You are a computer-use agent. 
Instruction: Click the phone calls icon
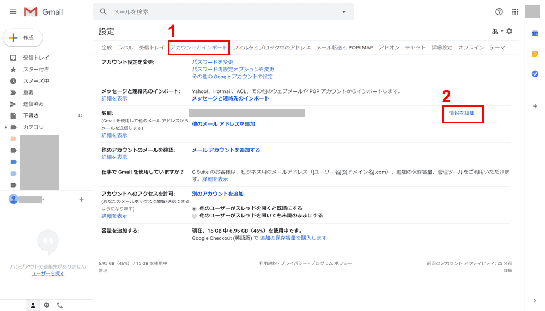click(x=60, y=305)
